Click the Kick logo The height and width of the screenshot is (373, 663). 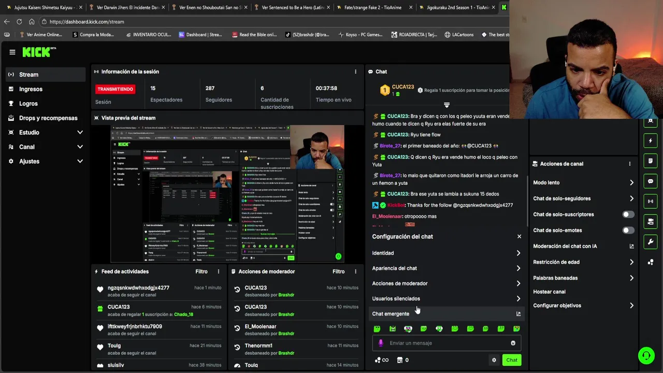click(39, 52)
